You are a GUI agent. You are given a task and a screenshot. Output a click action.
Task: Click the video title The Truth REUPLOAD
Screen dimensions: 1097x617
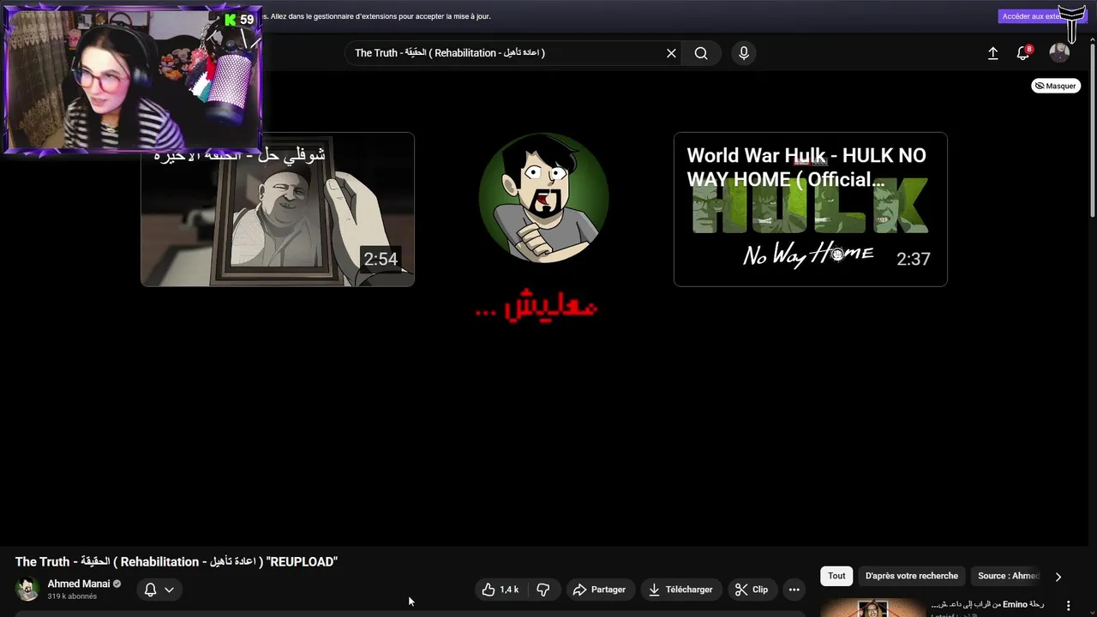pos(177,561)
